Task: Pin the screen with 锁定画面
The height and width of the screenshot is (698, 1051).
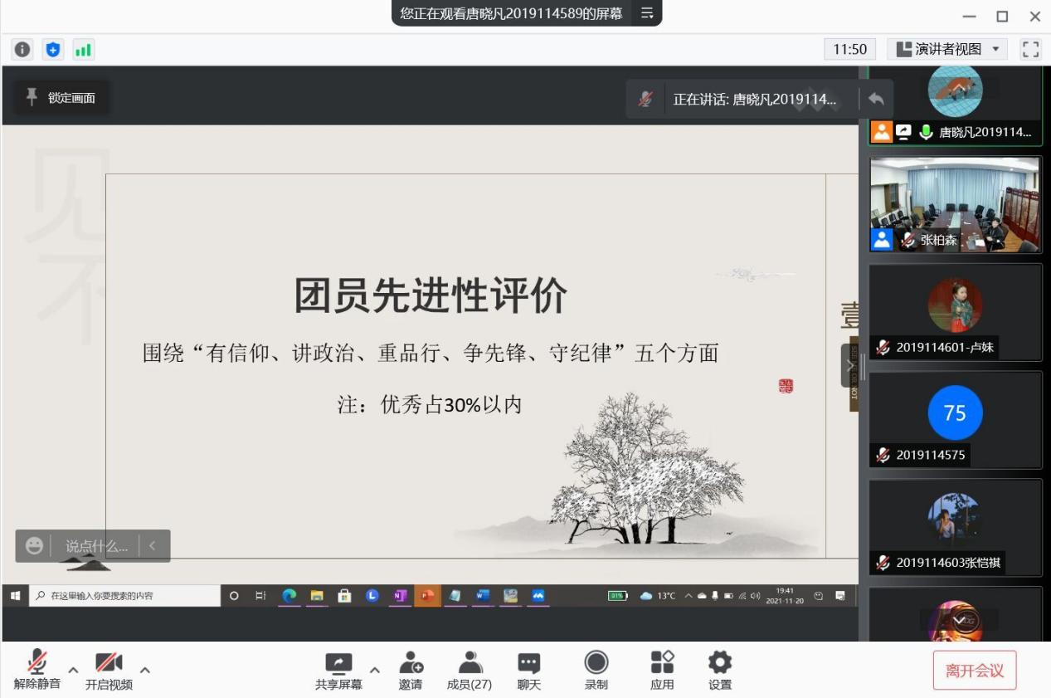Action: (61, 98)
